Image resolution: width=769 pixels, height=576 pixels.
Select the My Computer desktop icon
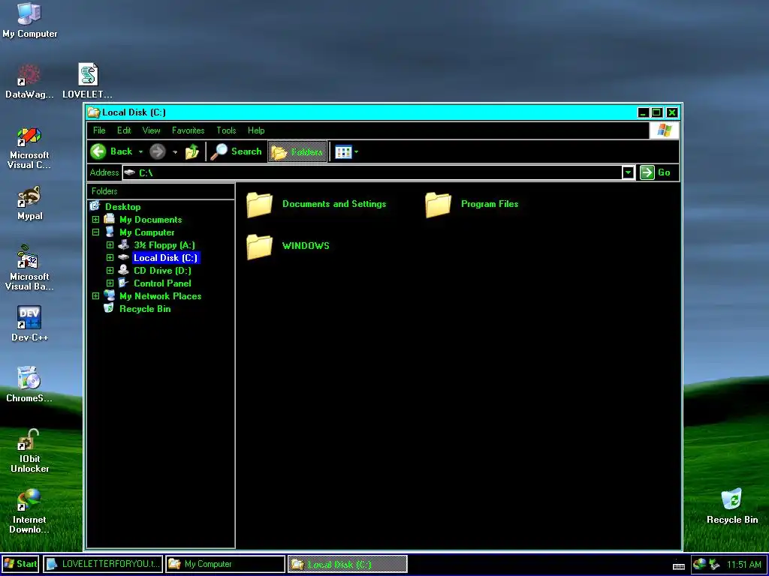pyautogui.click(x=29, y=13)
